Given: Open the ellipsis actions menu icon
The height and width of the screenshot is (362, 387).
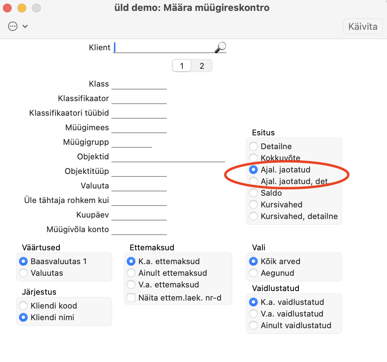Looking at the screenshot, I should [x=13, y=26].
